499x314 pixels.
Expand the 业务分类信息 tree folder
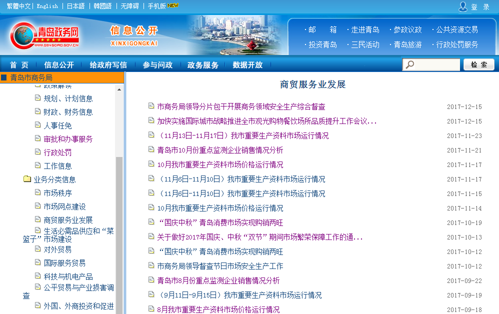coord(54,179)
